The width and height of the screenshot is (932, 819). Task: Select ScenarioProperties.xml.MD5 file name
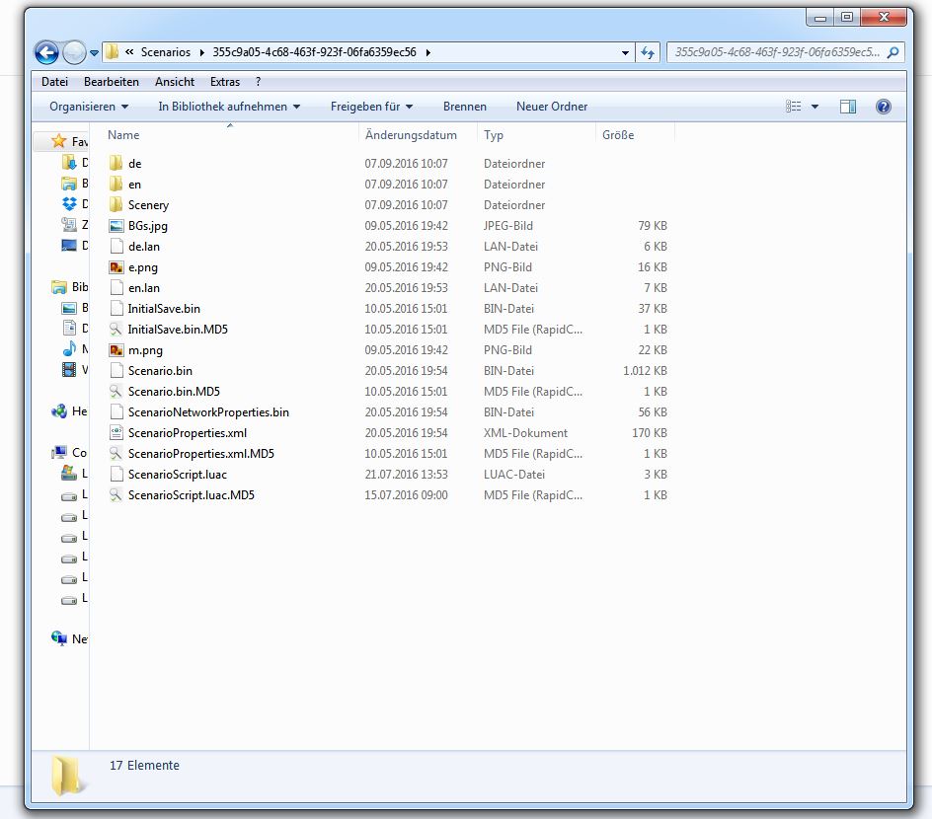pos(200,454)
